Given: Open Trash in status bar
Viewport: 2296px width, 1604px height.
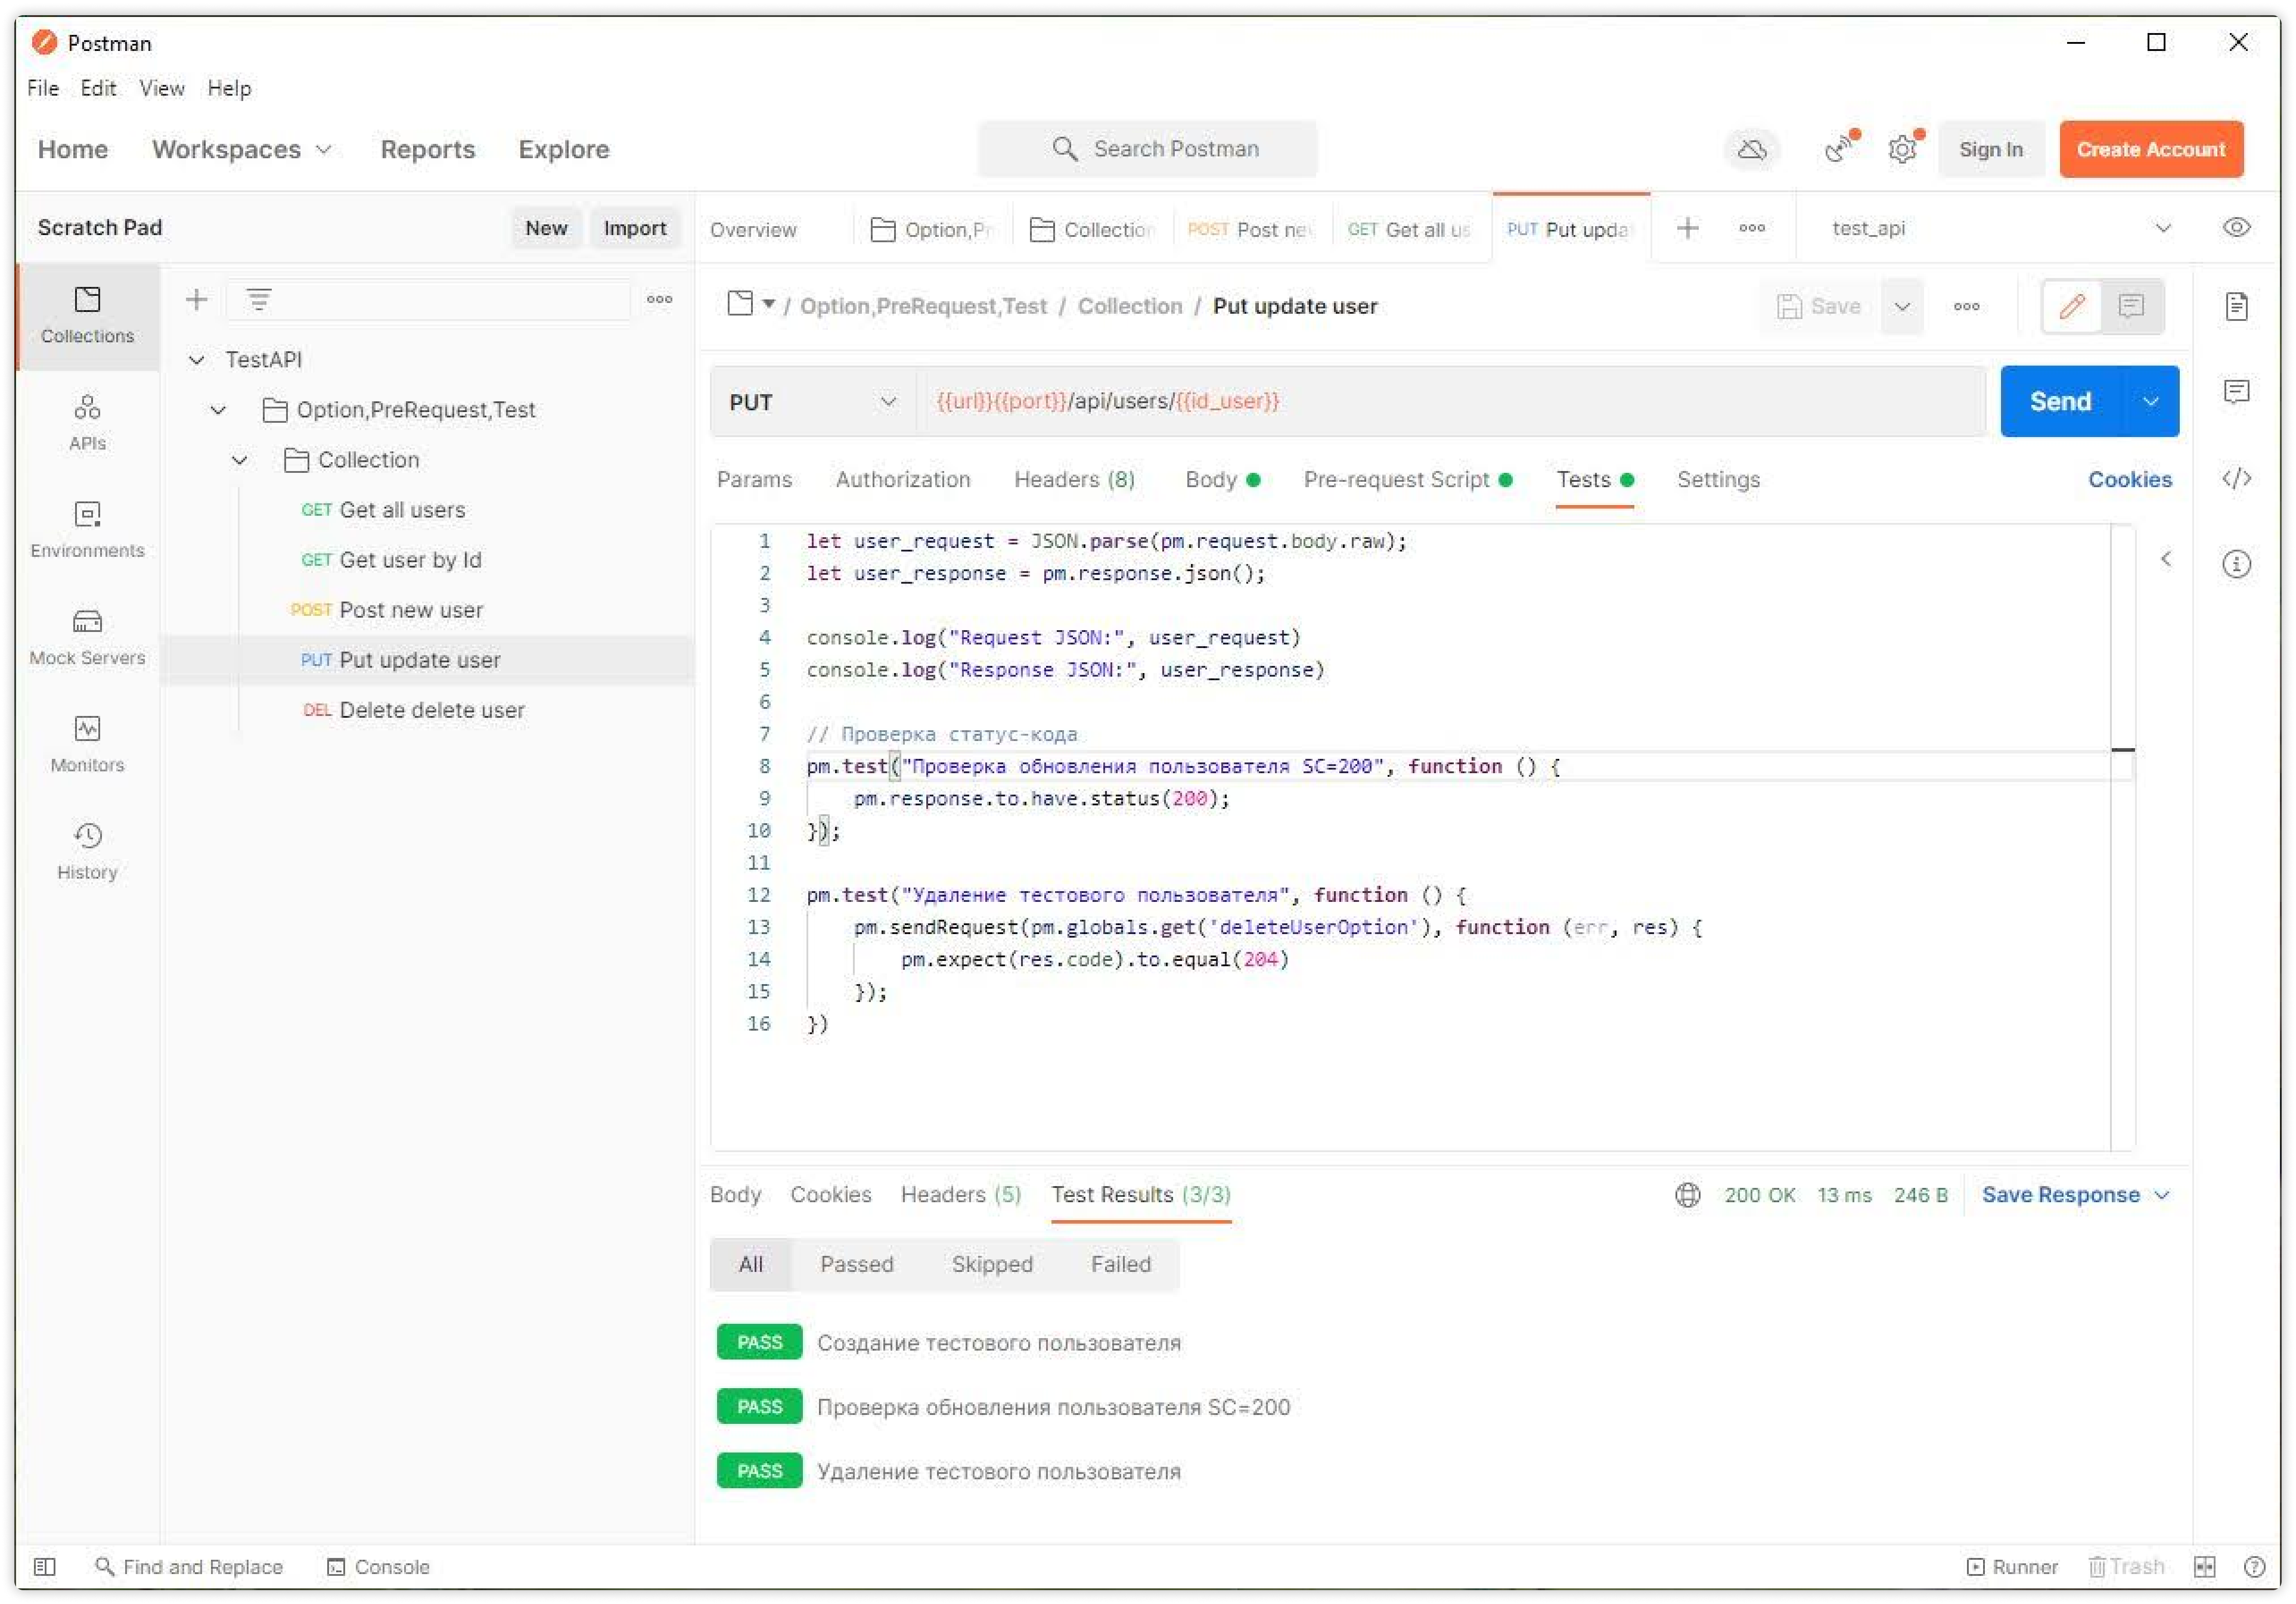Looking at the screenshot, I should click(x=2126, y=1567).
